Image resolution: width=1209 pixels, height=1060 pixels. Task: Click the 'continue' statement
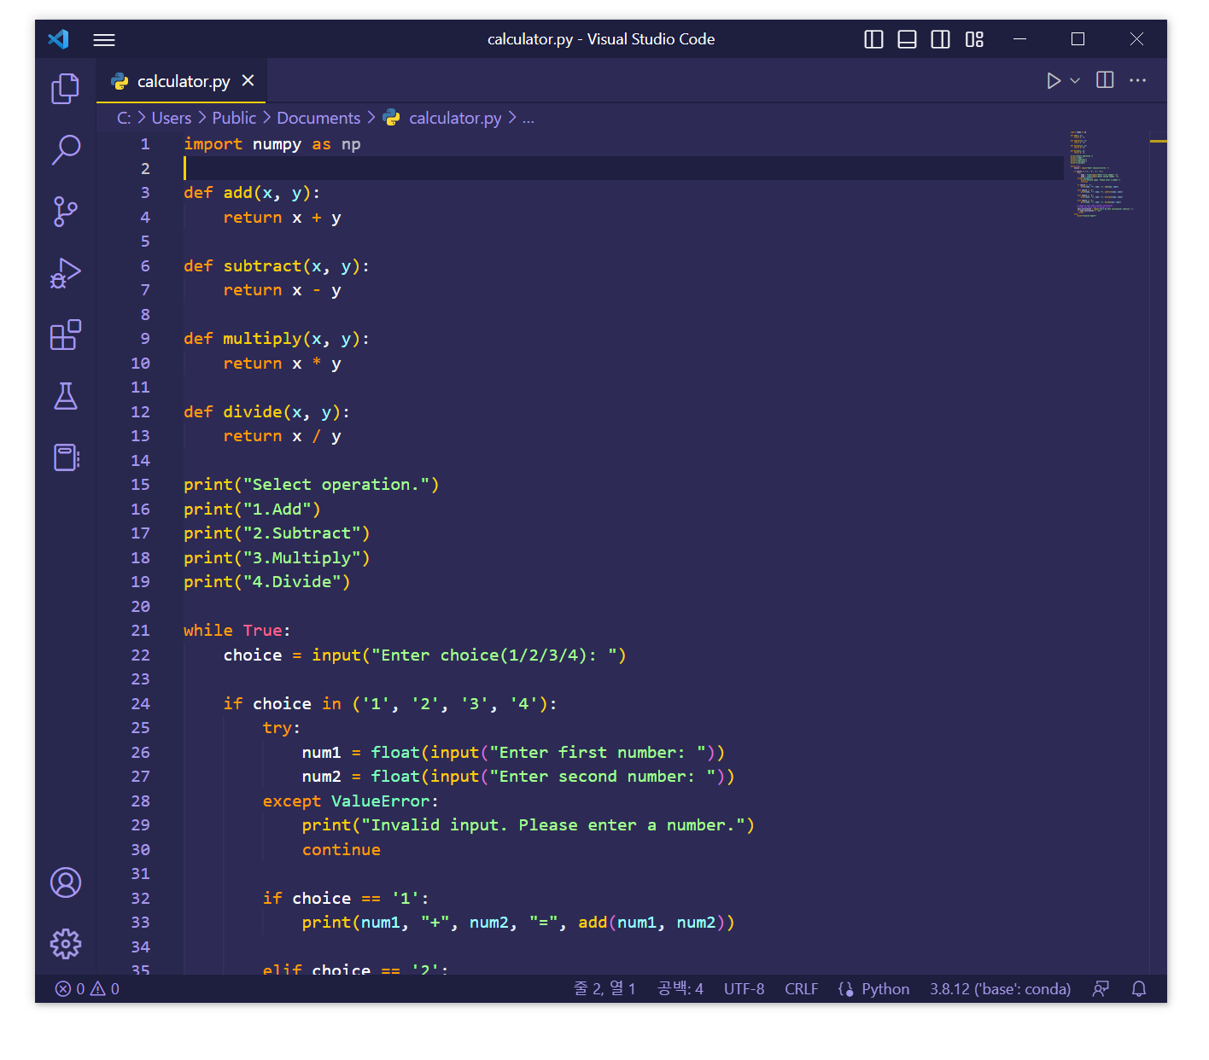tap(341, 850)
